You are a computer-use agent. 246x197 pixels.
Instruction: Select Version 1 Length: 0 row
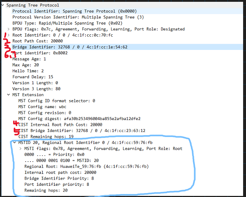click(x=127, y=83)
